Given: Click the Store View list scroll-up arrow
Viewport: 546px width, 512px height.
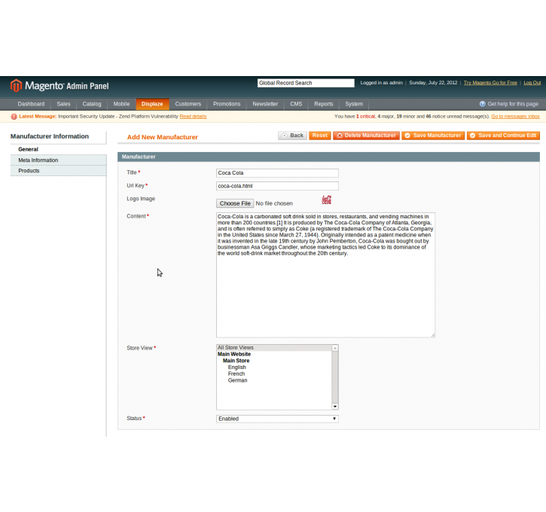Looking at the screenshot, I should click(x=335, y=348).
